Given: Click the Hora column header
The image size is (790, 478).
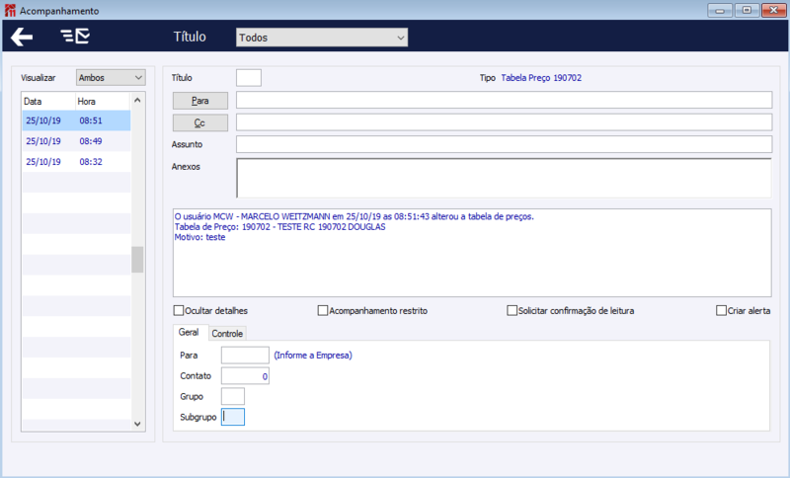Looking at the screenshot, I should point(103,102).
